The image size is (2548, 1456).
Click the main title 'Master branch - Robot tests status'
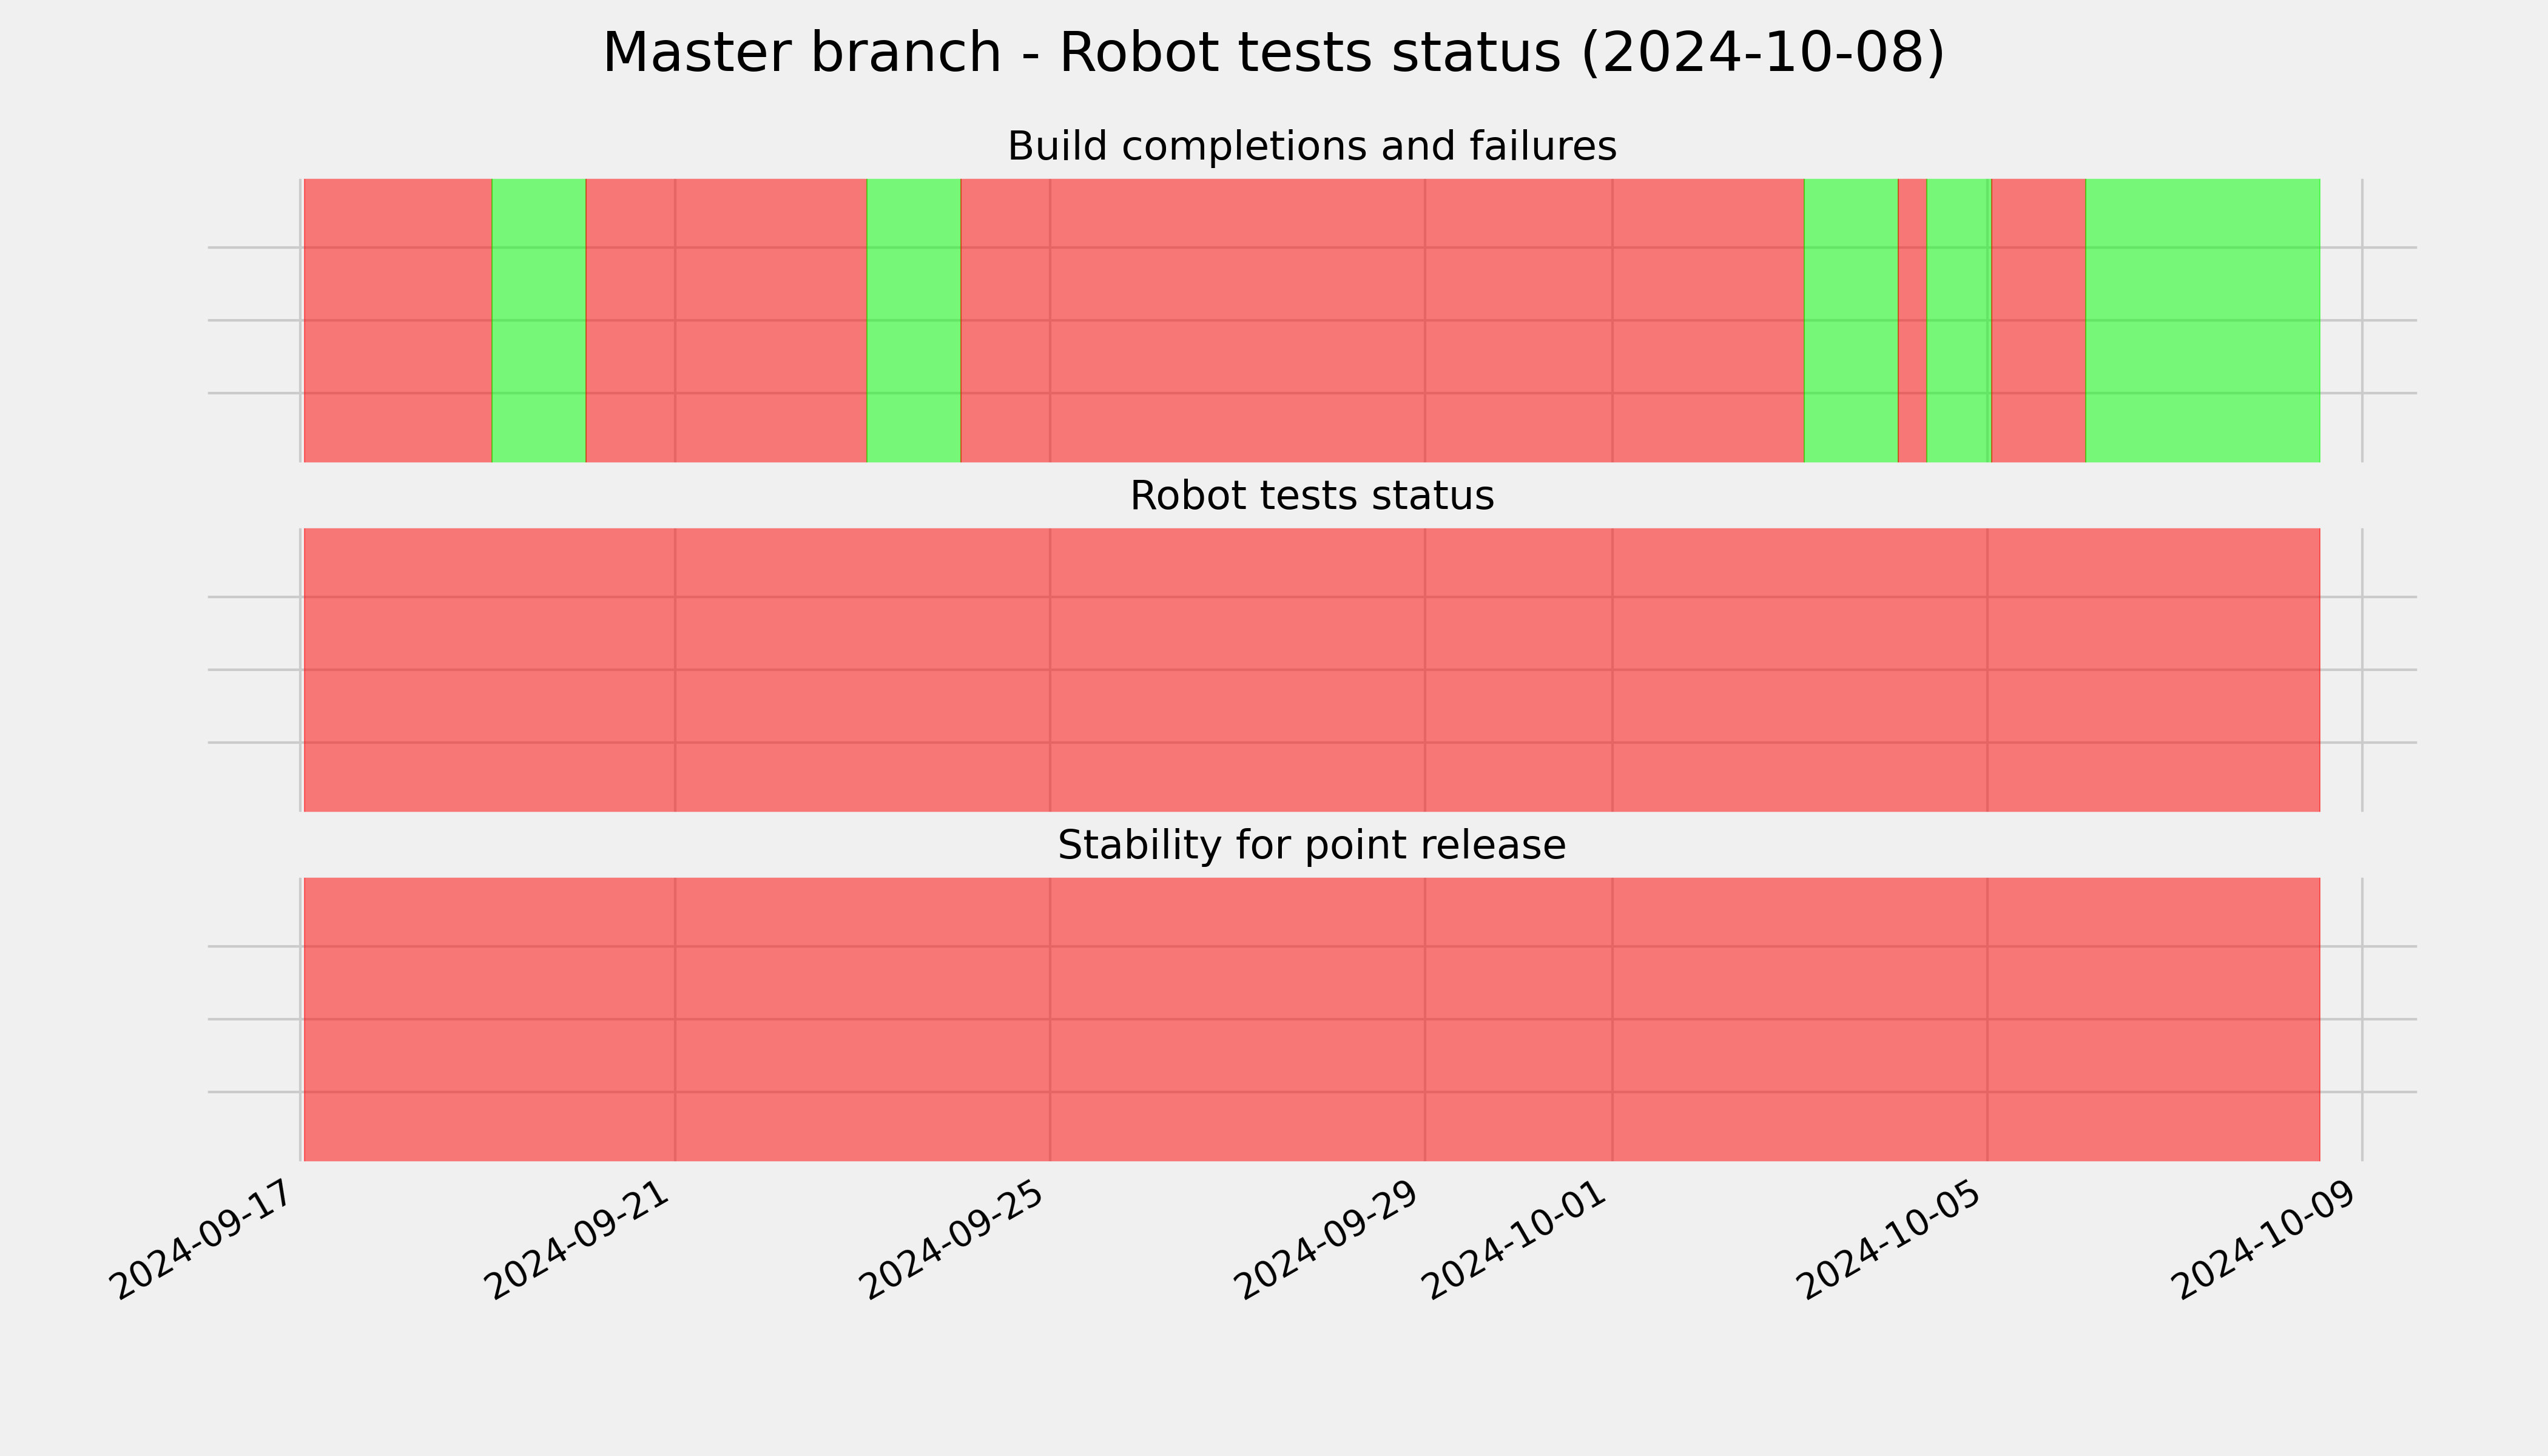1273,53
